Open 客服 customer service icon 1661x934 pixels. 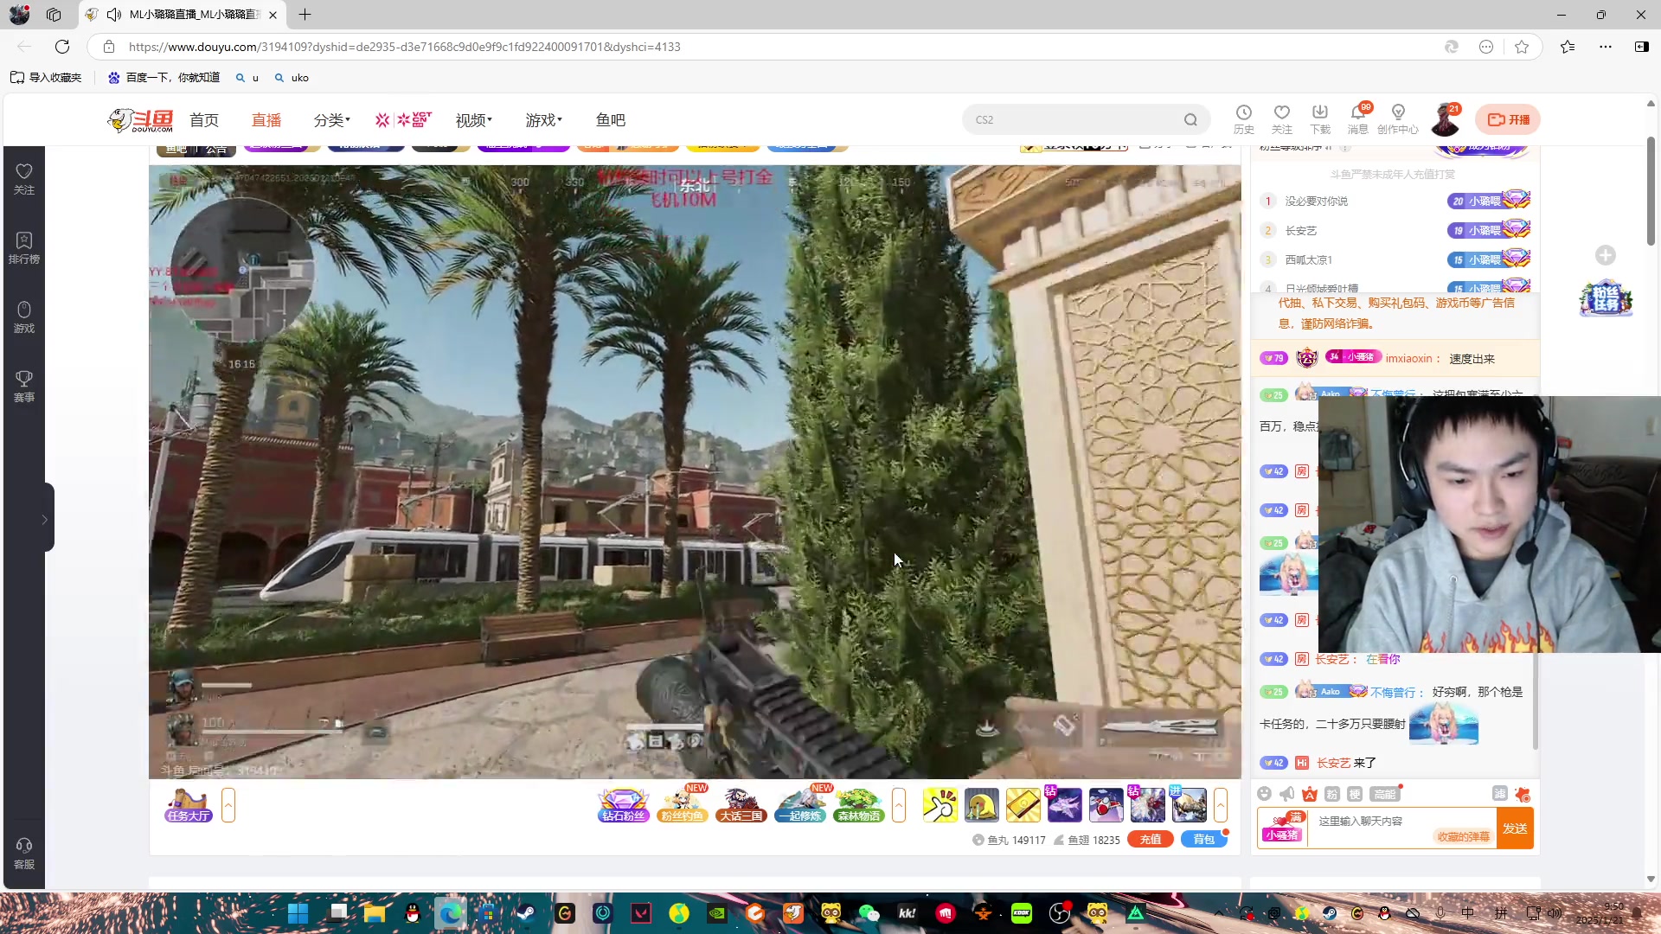tap(24, 853)
